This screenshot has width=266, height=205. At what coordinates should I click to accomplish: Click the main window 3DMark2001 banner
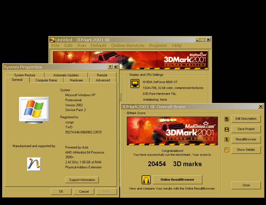click(x=130, y=60)
